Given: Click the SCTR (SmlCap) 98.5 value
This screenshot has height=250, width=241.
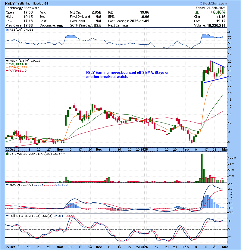Looking at the screenshot, I should [98, 26].
